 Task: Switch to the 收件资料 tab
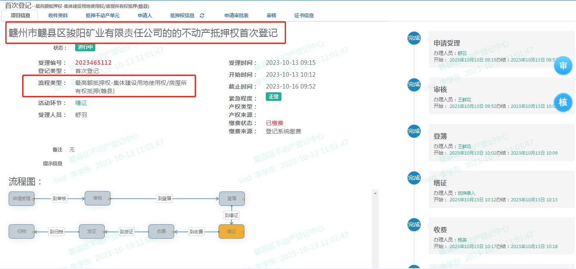tap(58, 16)
